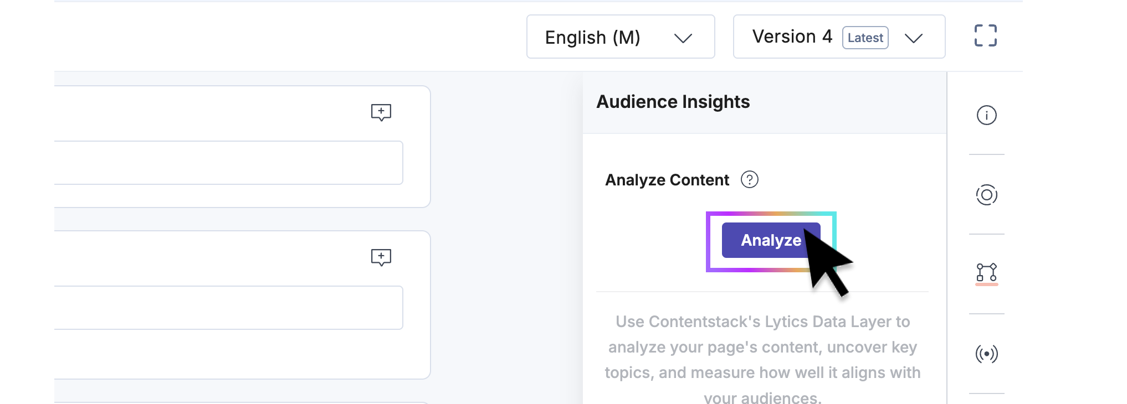This screenshot has width=1127, height=404.
Task: Click into the first text input field
Action: [x=228, y=163]
